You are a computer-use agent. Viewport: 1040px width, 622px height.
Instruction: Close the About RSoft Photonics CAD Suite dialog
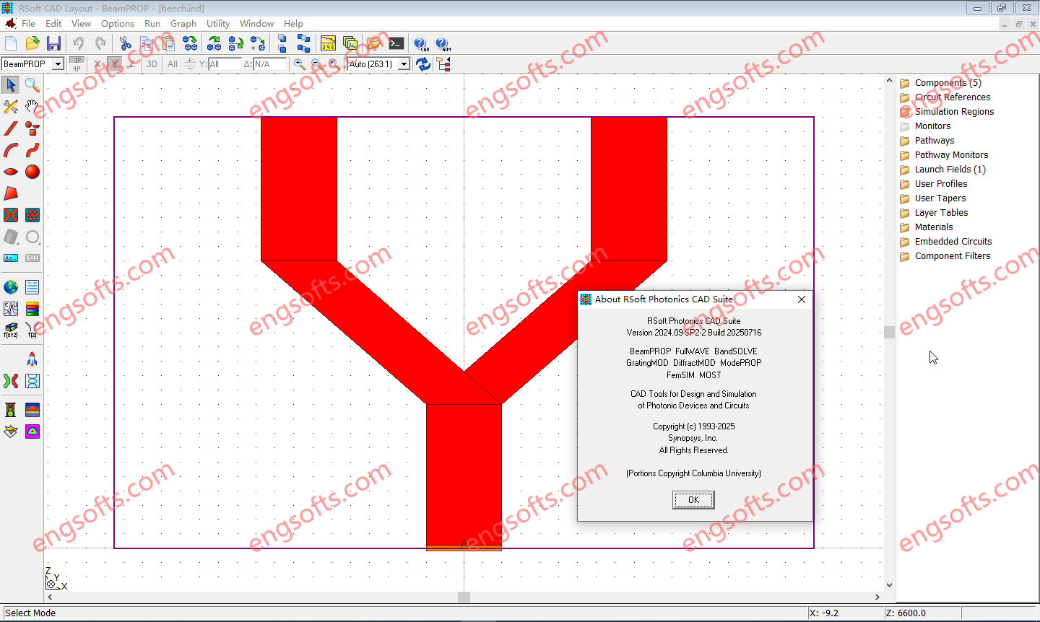pyautogui.click(x=802, y=299)
